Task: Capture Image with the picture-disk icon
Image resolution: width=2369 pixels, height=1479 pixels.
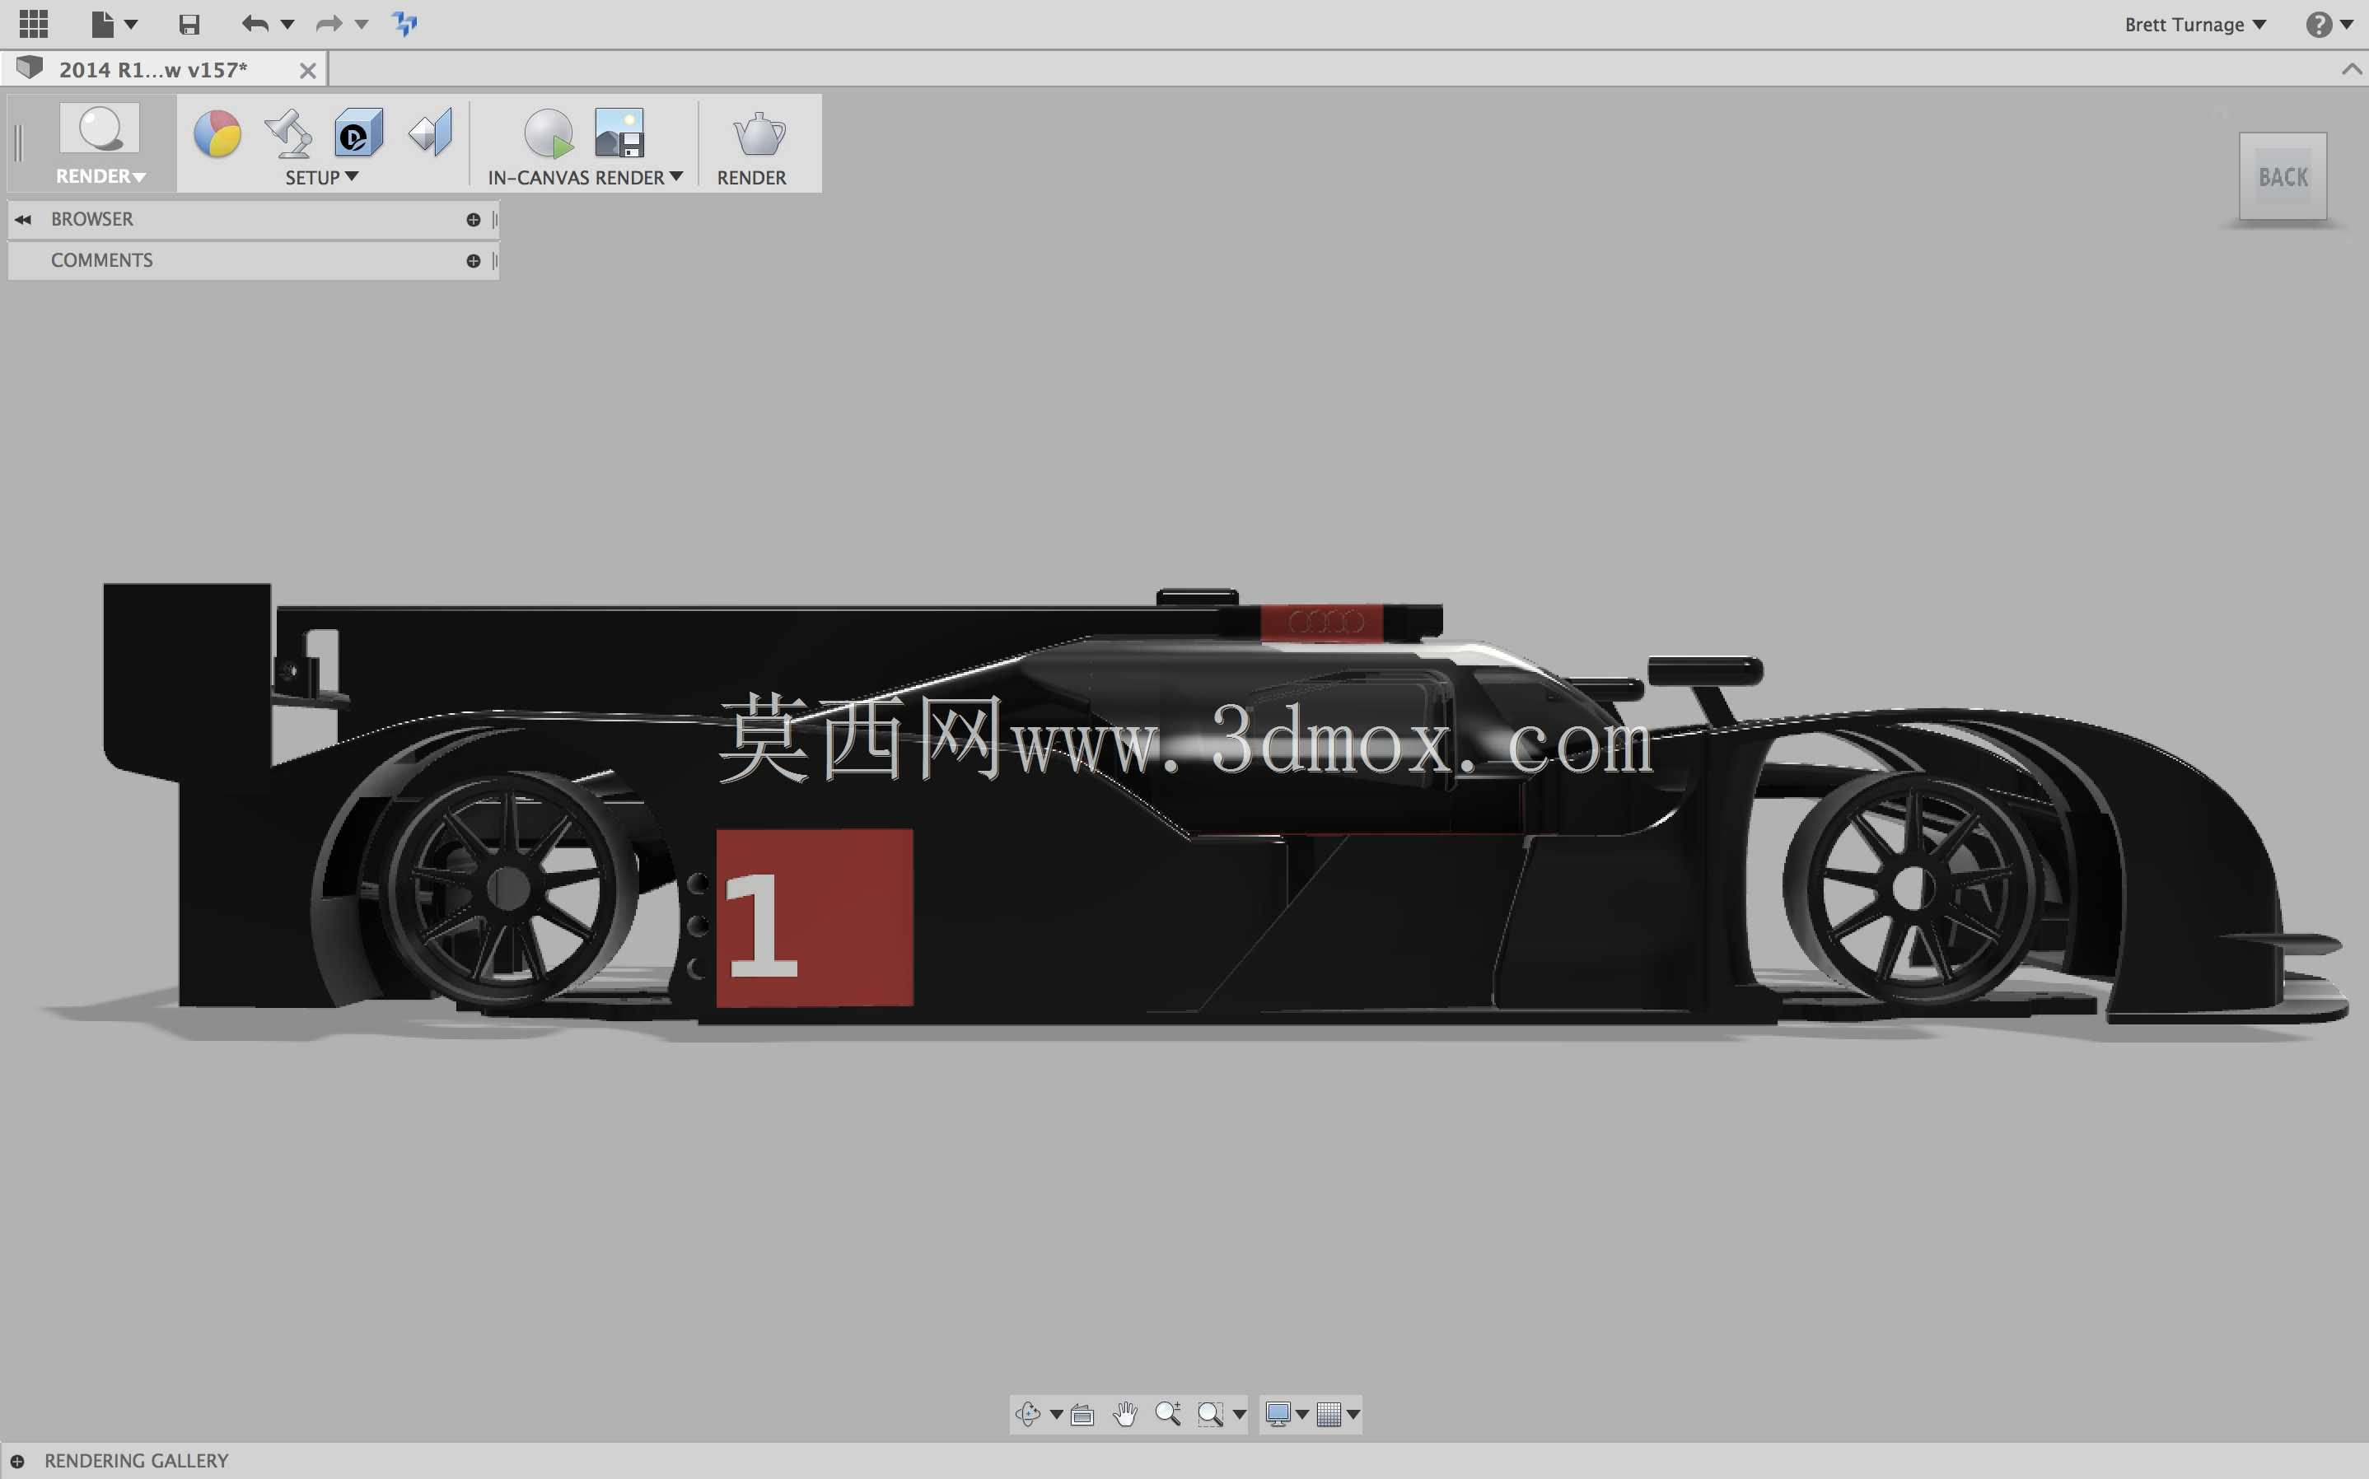Action: tap(619, 133)
